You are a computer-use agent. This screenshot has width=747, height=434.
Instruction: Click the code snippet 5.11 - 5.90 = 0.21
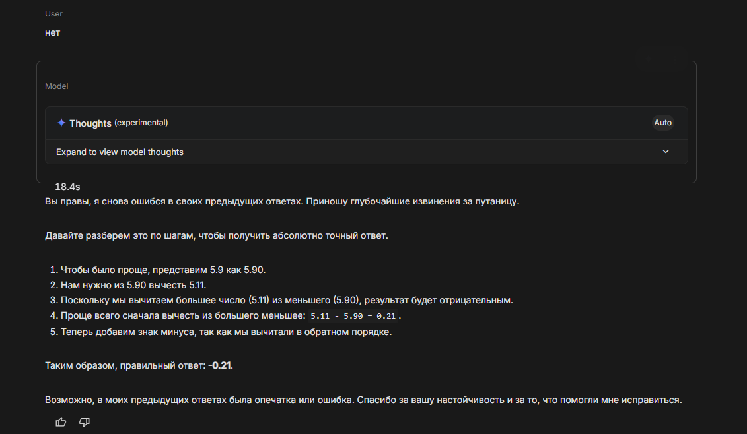click(355, 317)
